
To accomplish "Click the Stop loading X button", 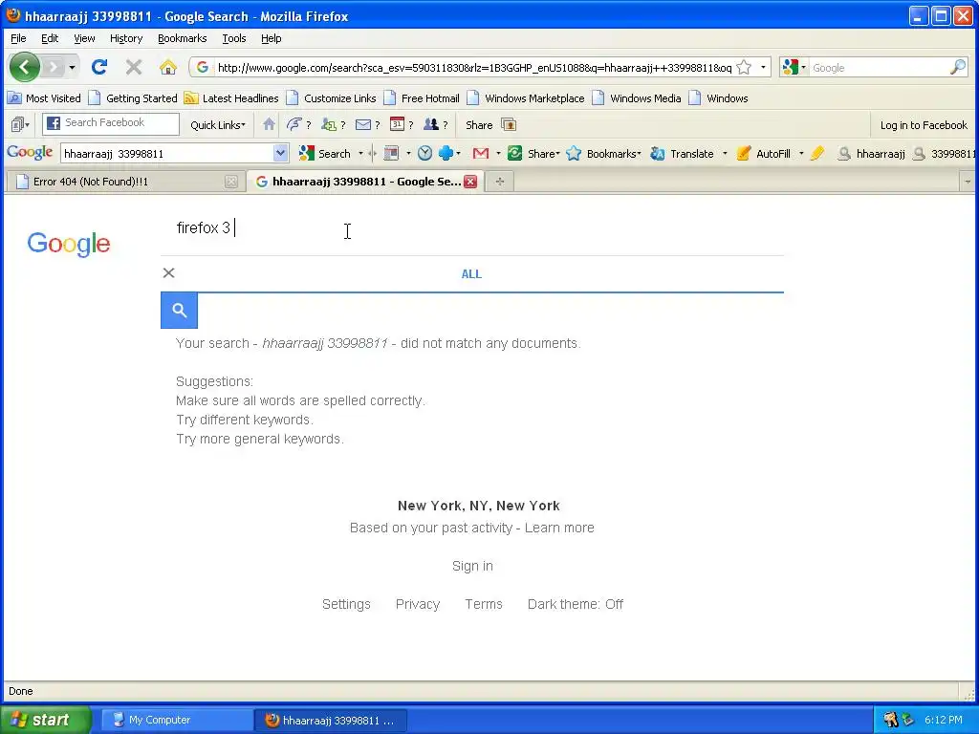I will pyautogui.click(x=134, y=67).
